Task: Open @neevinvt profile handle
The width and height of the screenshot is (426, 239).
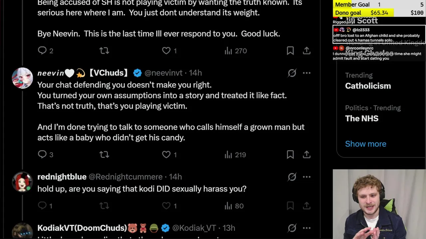Action: [163, 73]
